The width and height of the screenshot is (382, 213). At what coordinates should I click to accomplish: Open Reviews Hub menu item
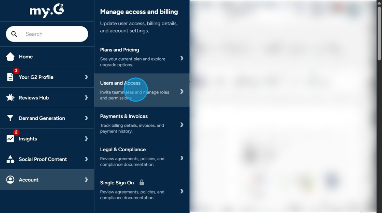(x=47, y=97)
